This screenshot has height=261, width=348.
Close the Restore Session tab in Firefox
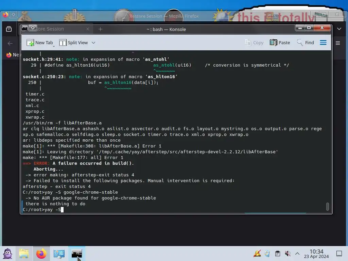pyautogui.click(x=88, y=29)
